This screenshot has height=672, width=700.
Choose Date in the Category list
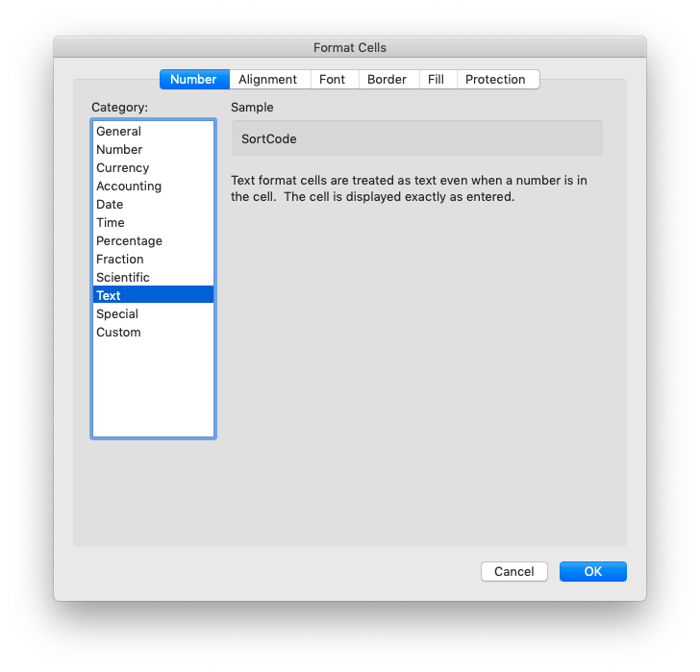110,205
